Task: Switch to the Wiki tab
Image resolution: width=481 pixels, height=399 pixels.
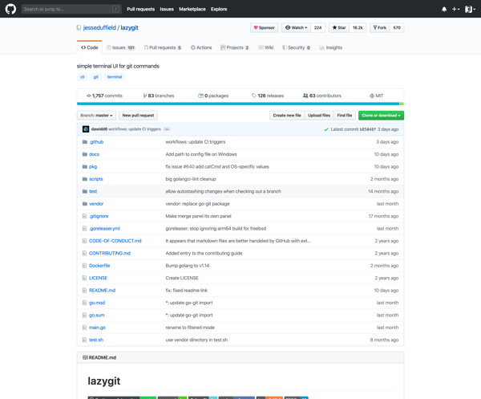Action: [265, 47]
